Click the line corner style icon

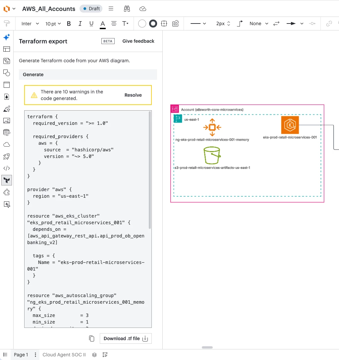click(240, 24)
